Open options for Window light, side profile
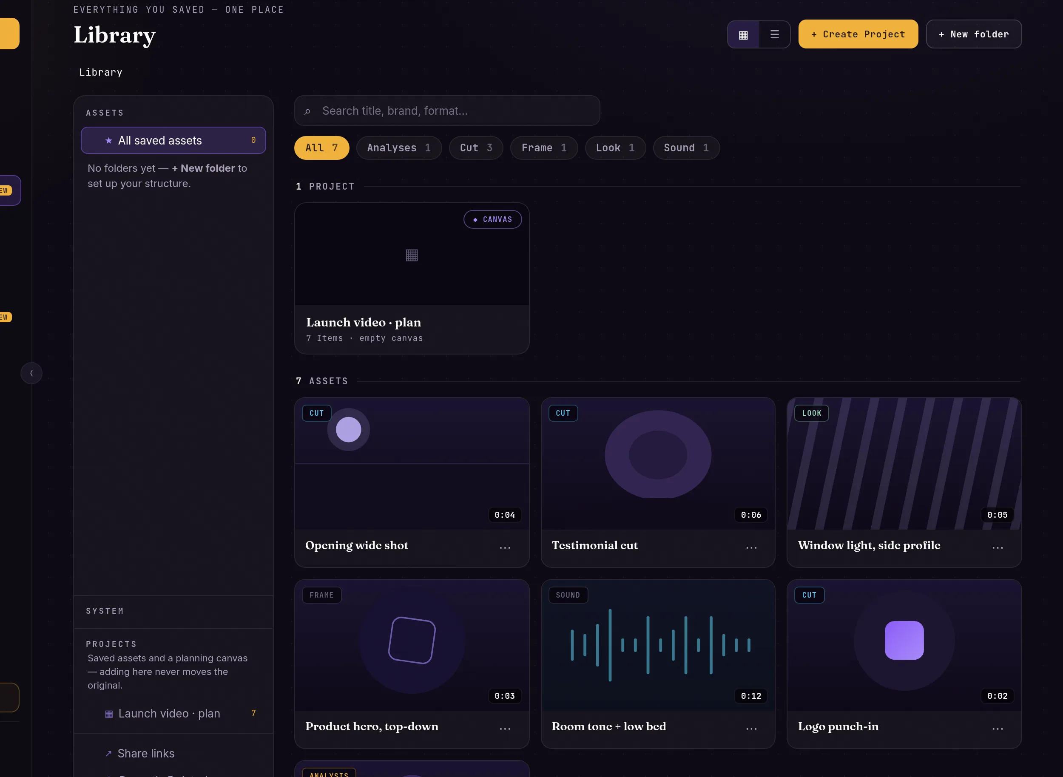The image size is (1063, 777). [998, 547]
